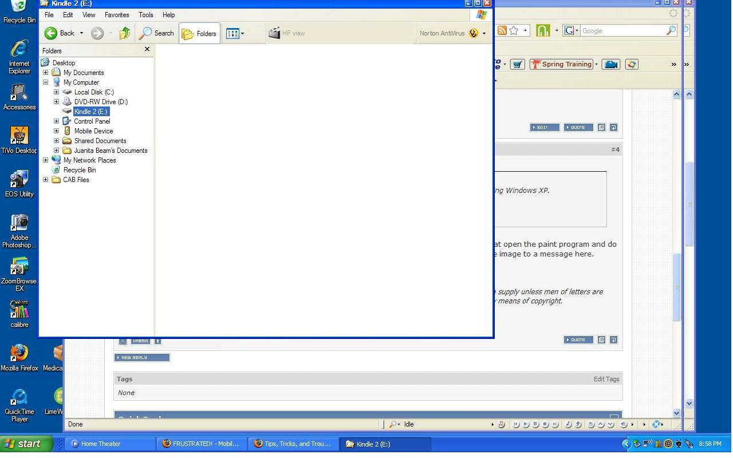Expand DVD-RW Drive (D:) node
The width and height of the screenshot is (733, 458).
click(x=57, y=102)
